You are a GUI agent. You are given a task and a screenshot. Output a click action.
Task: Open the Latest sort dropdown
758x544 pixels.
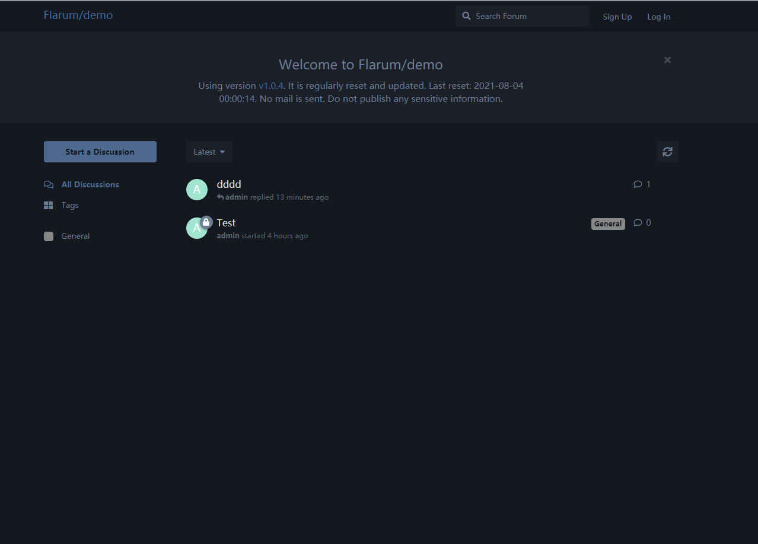209,152
